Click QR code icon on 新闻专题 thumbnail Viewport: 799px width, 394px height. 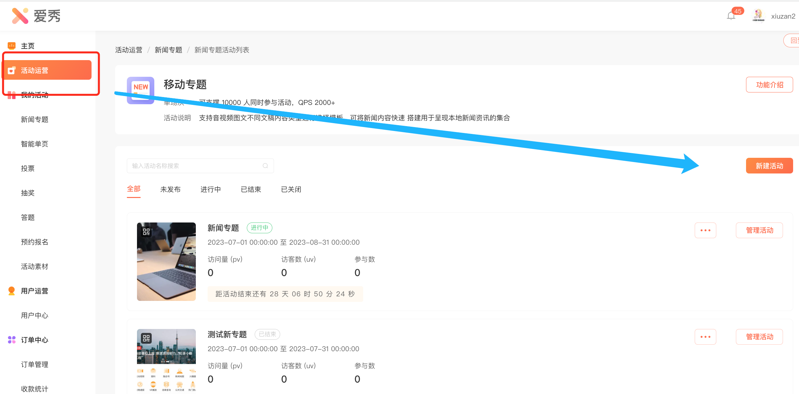tap(146, 232)
